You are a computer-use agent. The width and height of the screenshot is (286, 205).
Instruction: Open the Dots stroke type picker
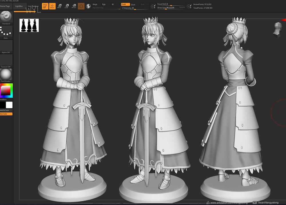pos(6,33)
